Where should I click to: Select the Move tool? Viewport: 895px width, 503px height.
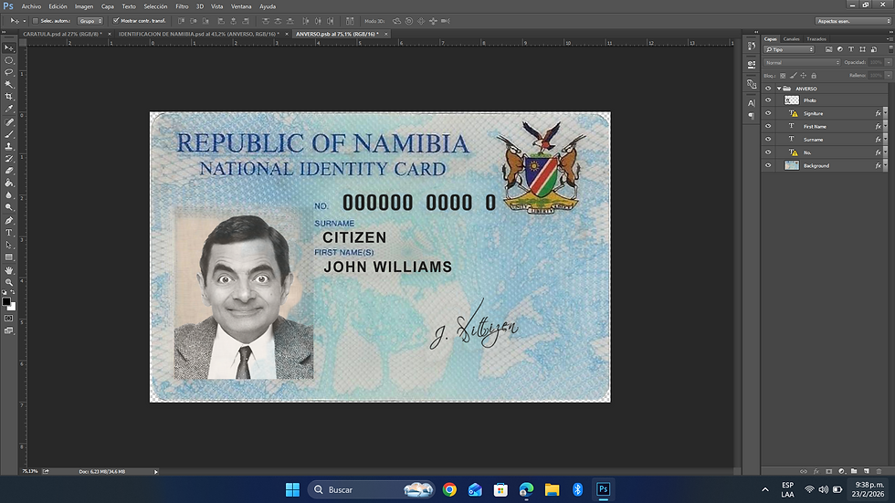tap(8, 47)
